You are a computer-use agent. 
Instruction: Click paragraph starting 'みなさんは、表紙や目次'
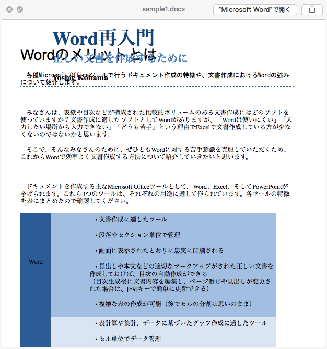point(156,123)
